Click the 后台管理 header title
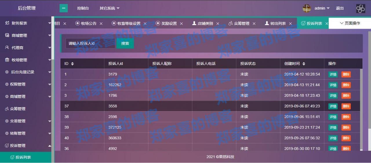 click(x=27, y=8)
